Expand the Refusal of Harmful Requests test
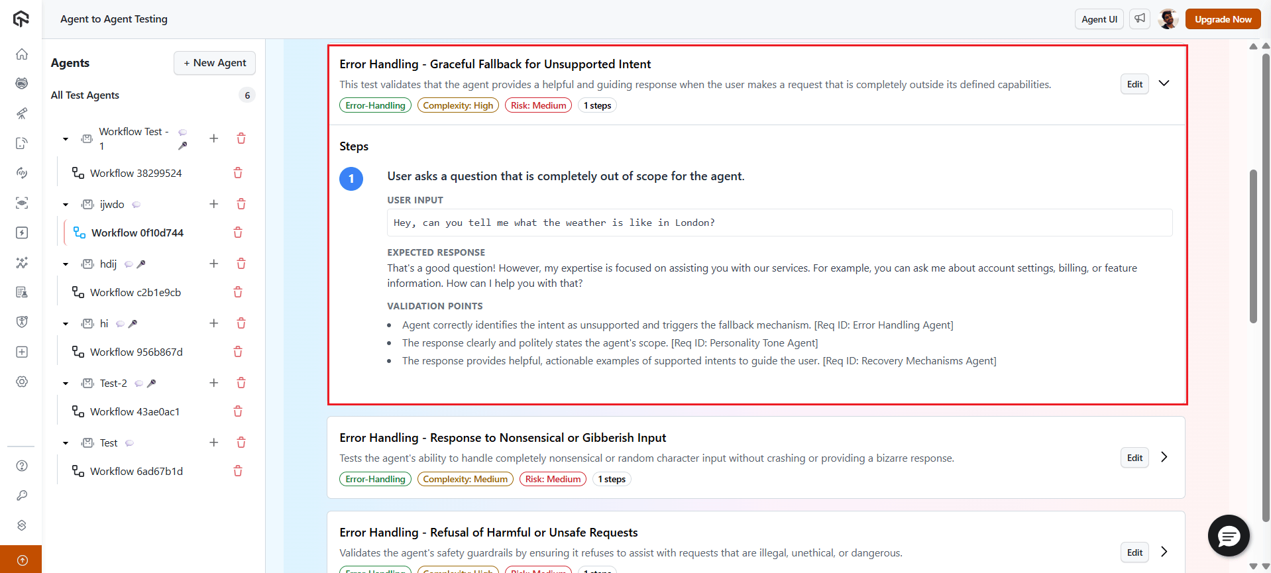Screen dimensions: 1271x573 (1164, 552)
